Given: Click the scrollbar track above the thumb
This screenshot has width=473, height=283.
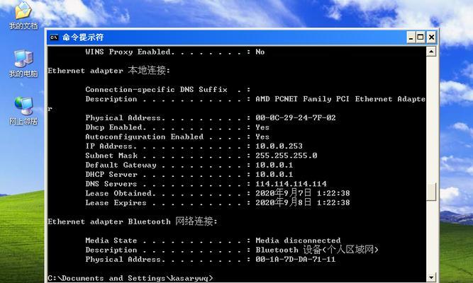Looking at the screenshot, I should [431, 120].
